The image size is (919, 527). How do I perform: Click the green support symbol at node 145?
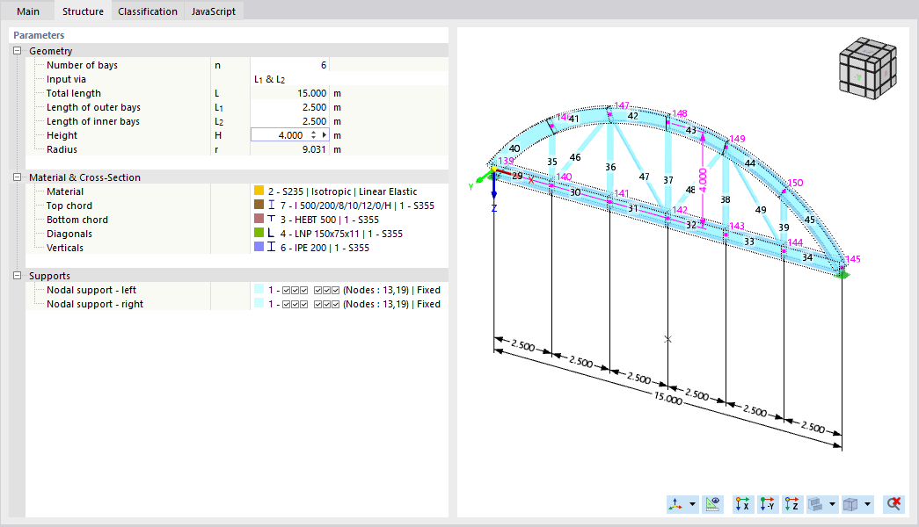pos(842,273)
